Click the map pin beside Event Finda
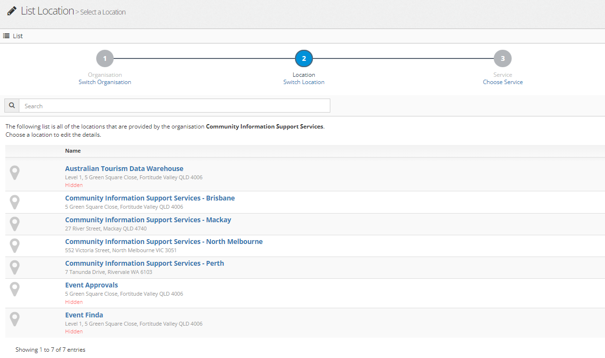The height and width of the screenshot is (358, 605). tap(15, 319)
